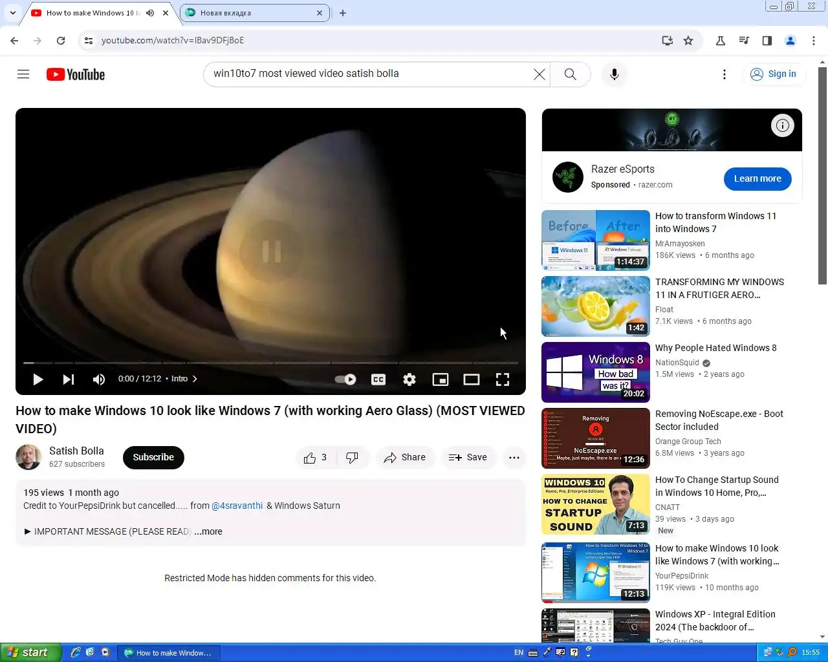Expand the description with ...more
The image size is (828, 662).
click(x=208, y=531)
